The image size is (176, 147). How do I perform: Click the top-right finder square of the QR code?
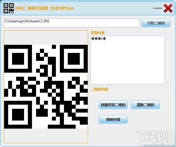point(74,59)
